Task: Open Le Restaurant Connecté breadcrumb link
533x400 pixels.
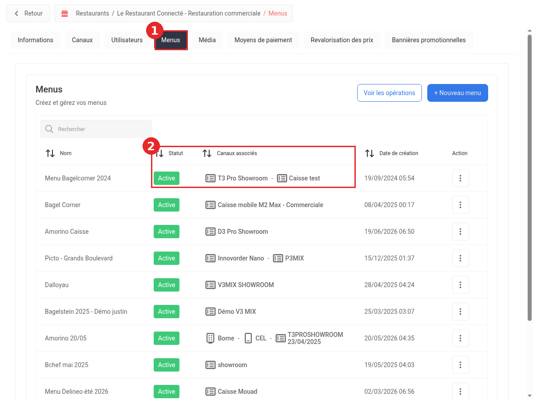Action: [x=189, y=13]
